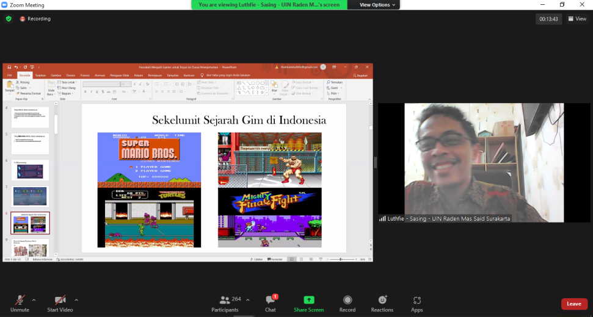This screenshot has width=593, height=317.
Task: Select slide 7 thumbnail in the slide panel
Action: (x=31, y=196)
